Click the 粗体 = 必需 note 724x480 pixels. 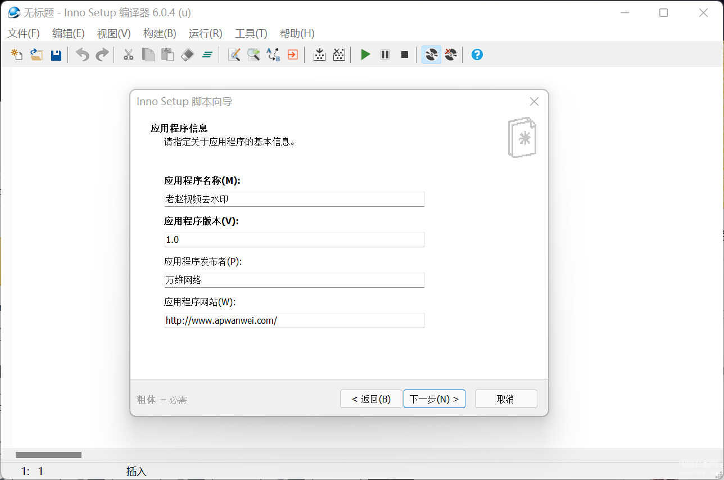162,400
